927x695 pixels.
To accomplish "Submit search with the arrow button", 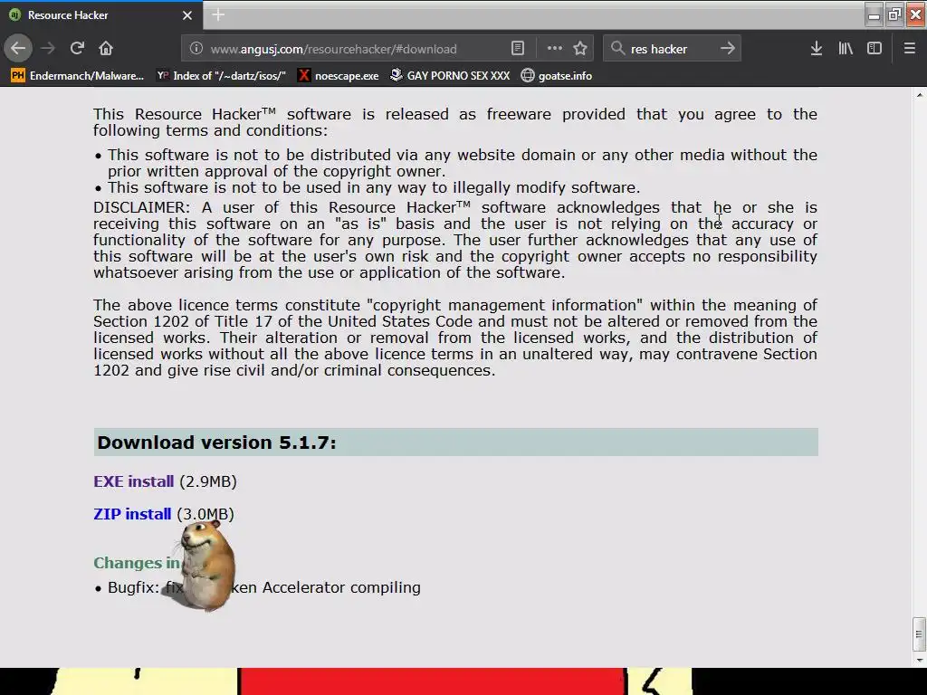I will (x=728, y=49).
